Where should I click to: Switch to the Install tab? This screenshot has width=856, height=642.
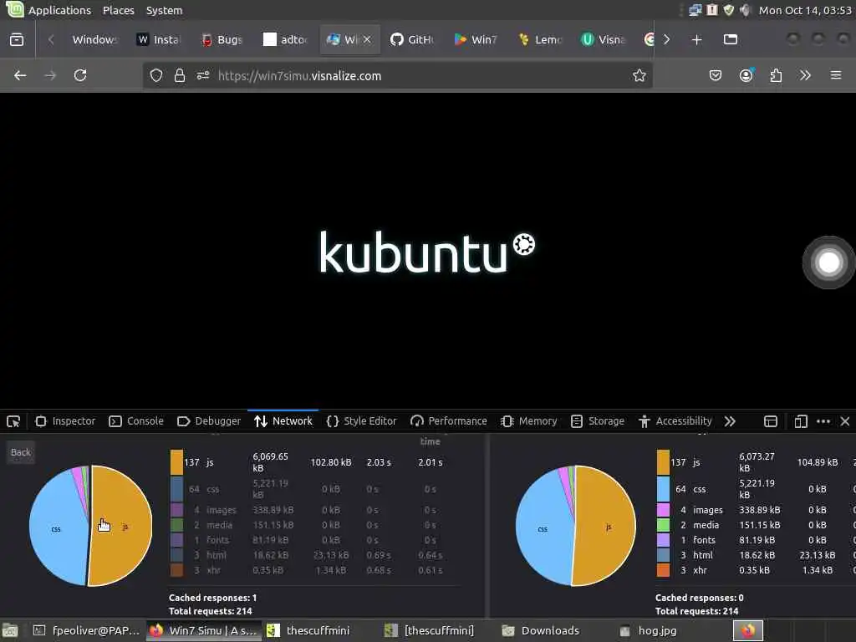click(x=159, y=39)
